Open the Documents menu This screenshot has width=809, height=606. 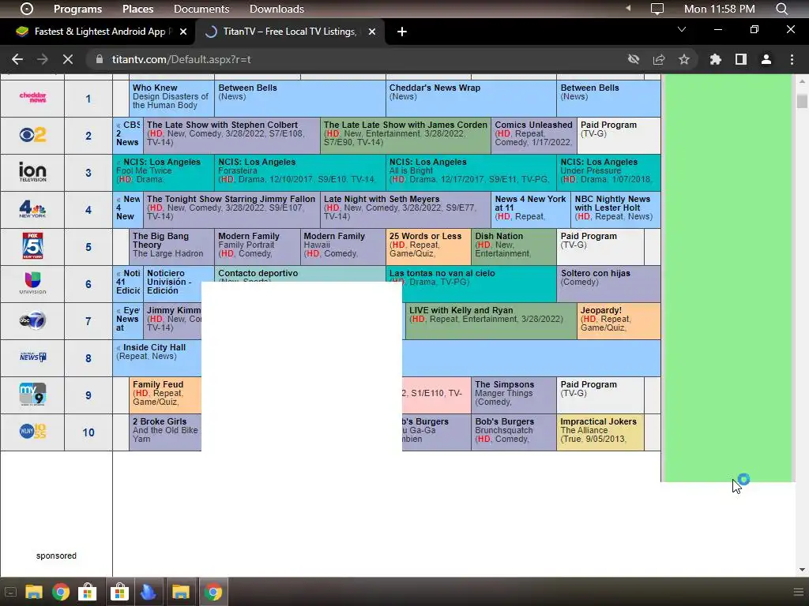click(x=201, y=9)
